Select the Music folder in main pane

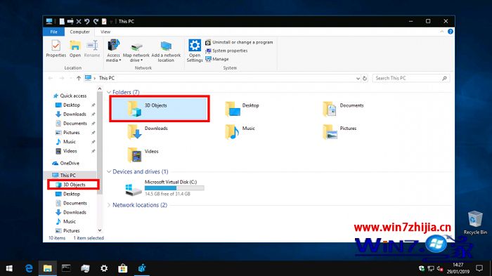[x=240, y=132]
